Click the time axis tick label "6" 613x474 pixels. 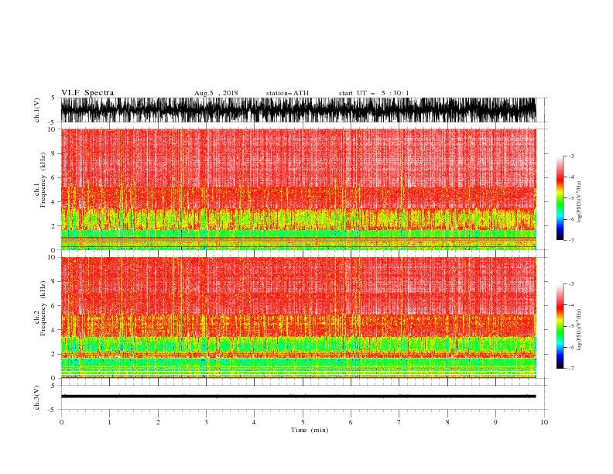[x=351, y=422]
